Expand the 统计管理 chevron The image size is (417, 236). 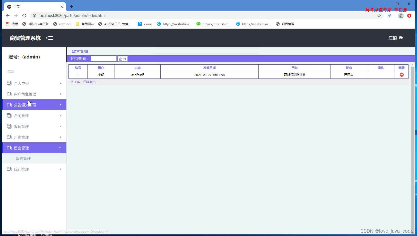click(61, 169)
